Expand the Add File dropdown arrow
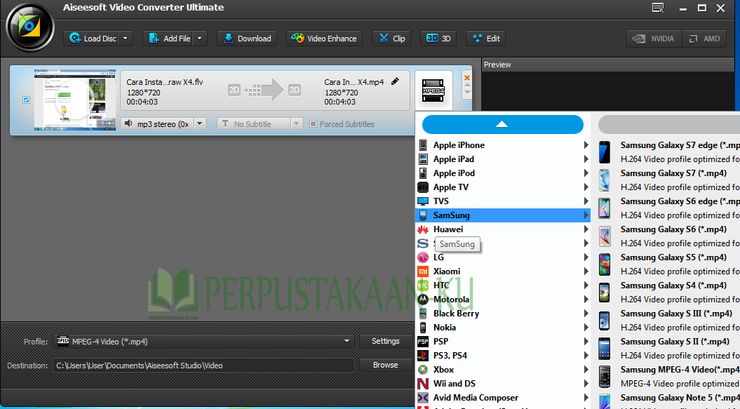Viewport: 740px width, 409px height. [200, 39]
